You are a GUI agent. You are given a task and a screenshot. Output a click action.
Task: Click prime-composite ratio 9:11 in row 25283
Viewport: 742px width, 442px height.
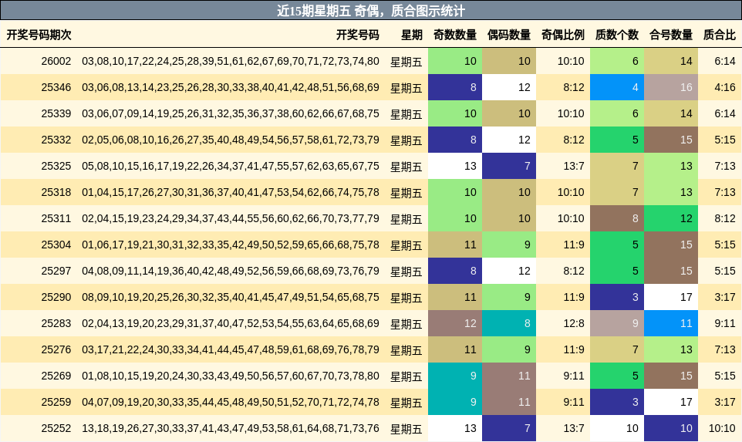[x=724, y=323]
